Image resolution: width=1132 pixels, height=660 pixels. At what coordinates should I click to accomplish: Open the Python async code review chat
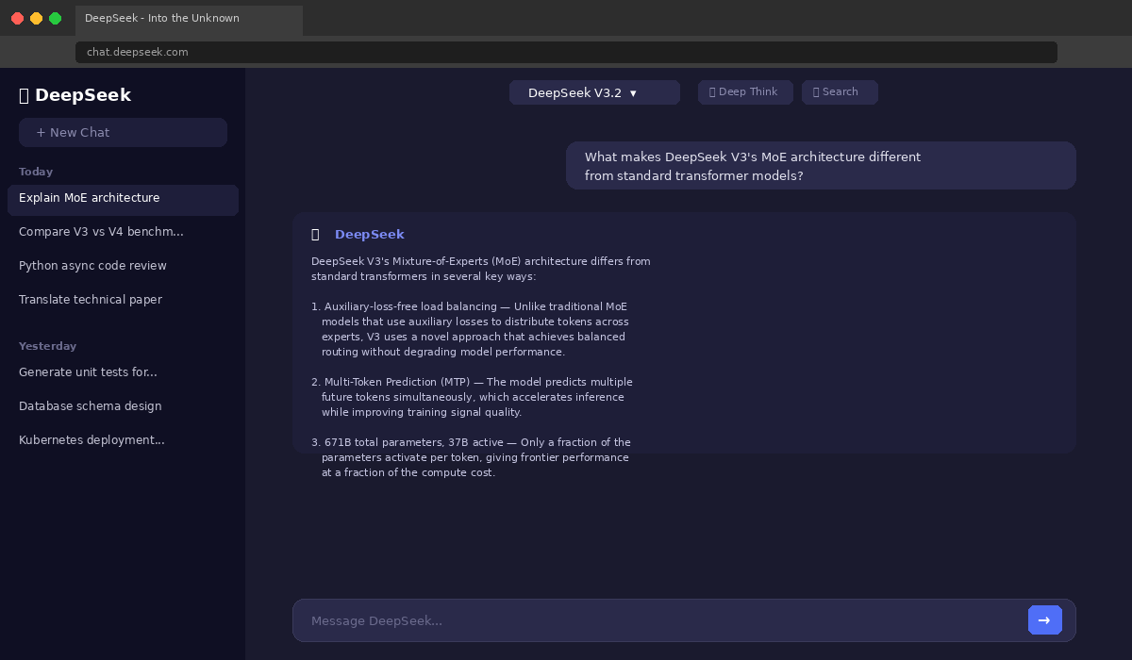point(92,266)
